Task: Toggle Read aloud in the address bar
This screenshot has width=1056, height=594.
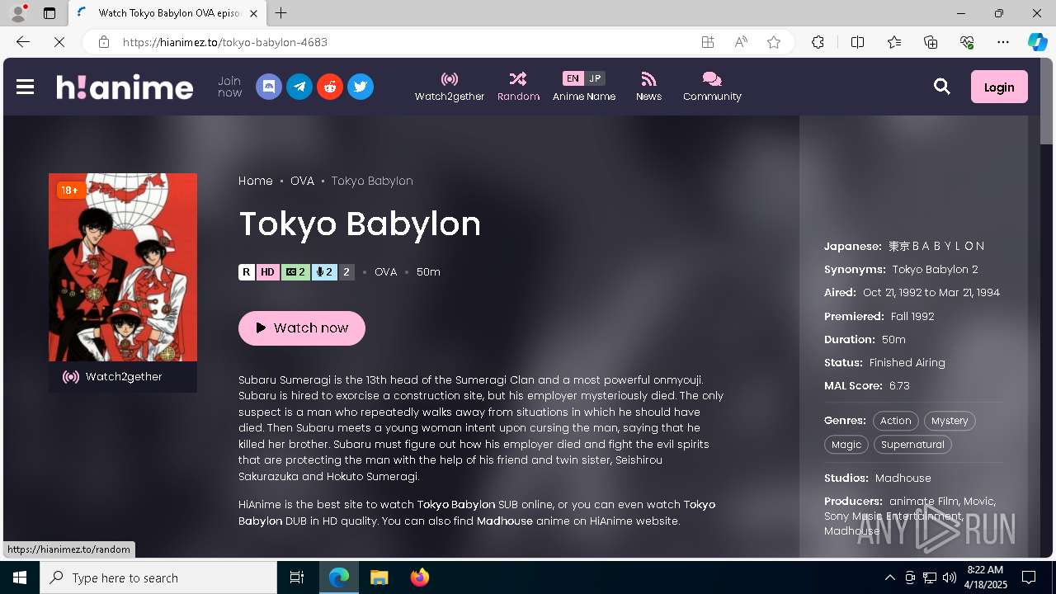Action: (x=741, y=42)
